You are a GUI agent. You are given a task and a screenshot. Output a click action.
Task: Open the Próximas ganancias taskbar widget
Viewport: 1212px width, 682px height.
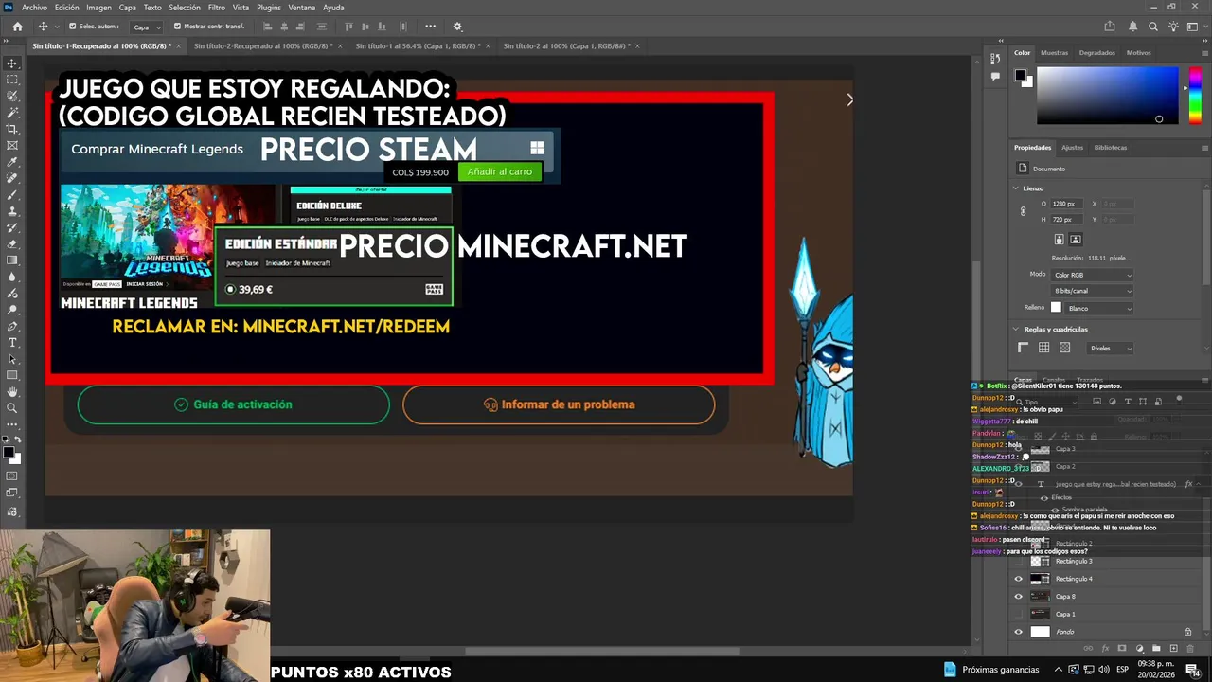991,670
